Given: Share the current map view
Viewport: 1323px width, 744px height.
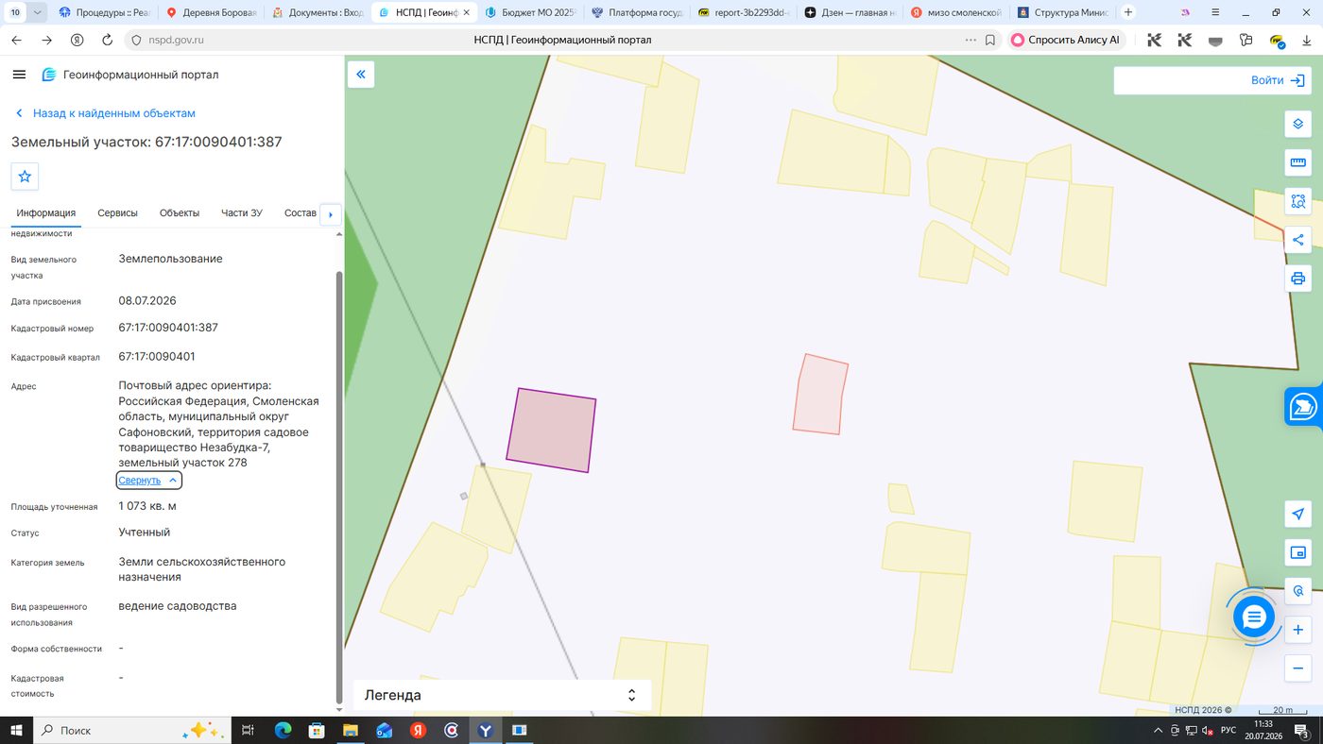Looking at the screenshot, I should click(1297, 240).
